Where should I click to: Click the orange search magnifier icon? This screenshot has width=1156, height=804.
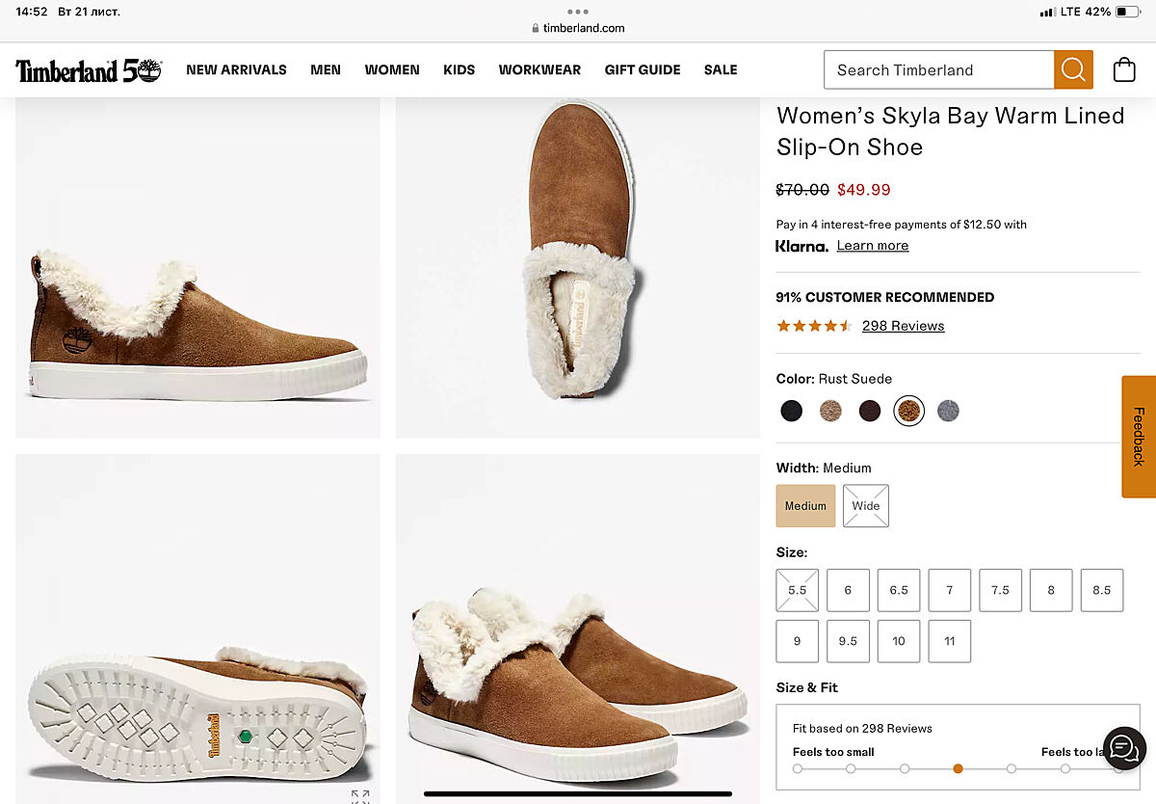pyautogui.click(x=1073, y=69)
